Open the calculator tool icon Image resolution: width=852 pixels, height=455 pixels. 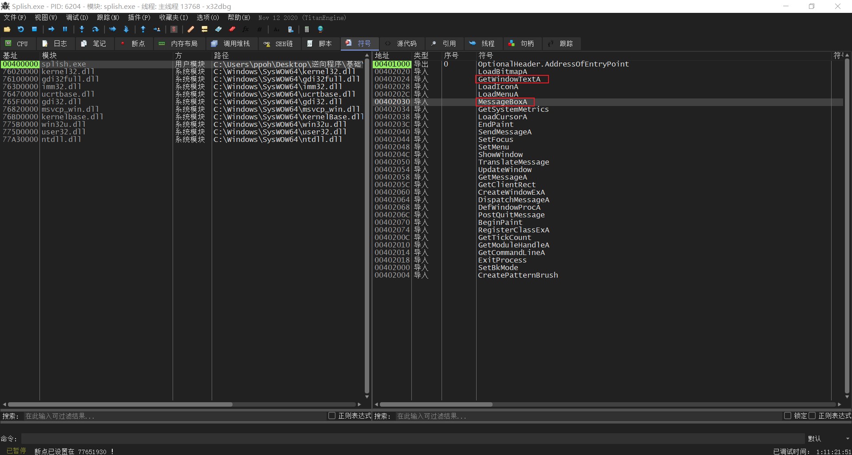pos(307,29)
